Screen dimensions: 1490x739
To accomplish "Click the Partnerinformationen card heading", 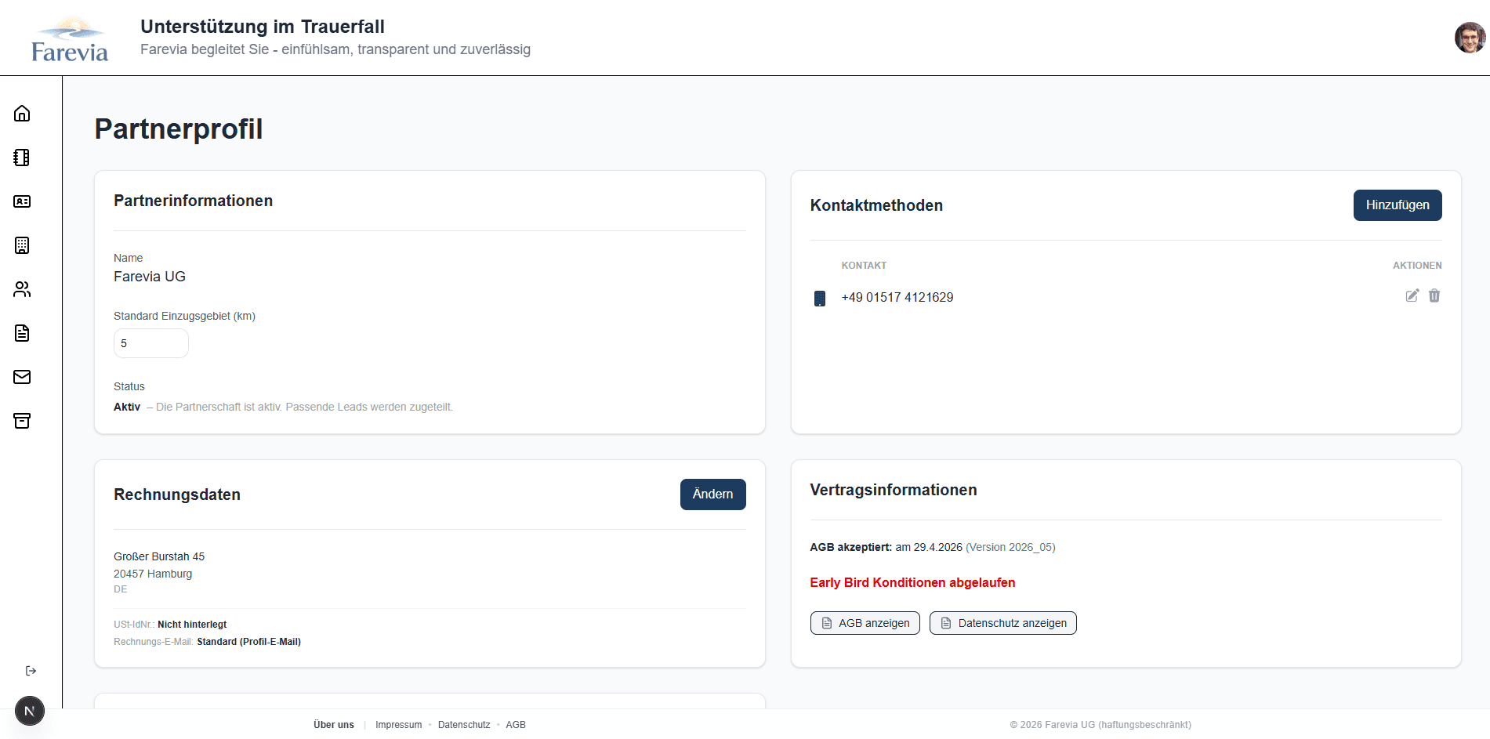I will click(193, 201).
